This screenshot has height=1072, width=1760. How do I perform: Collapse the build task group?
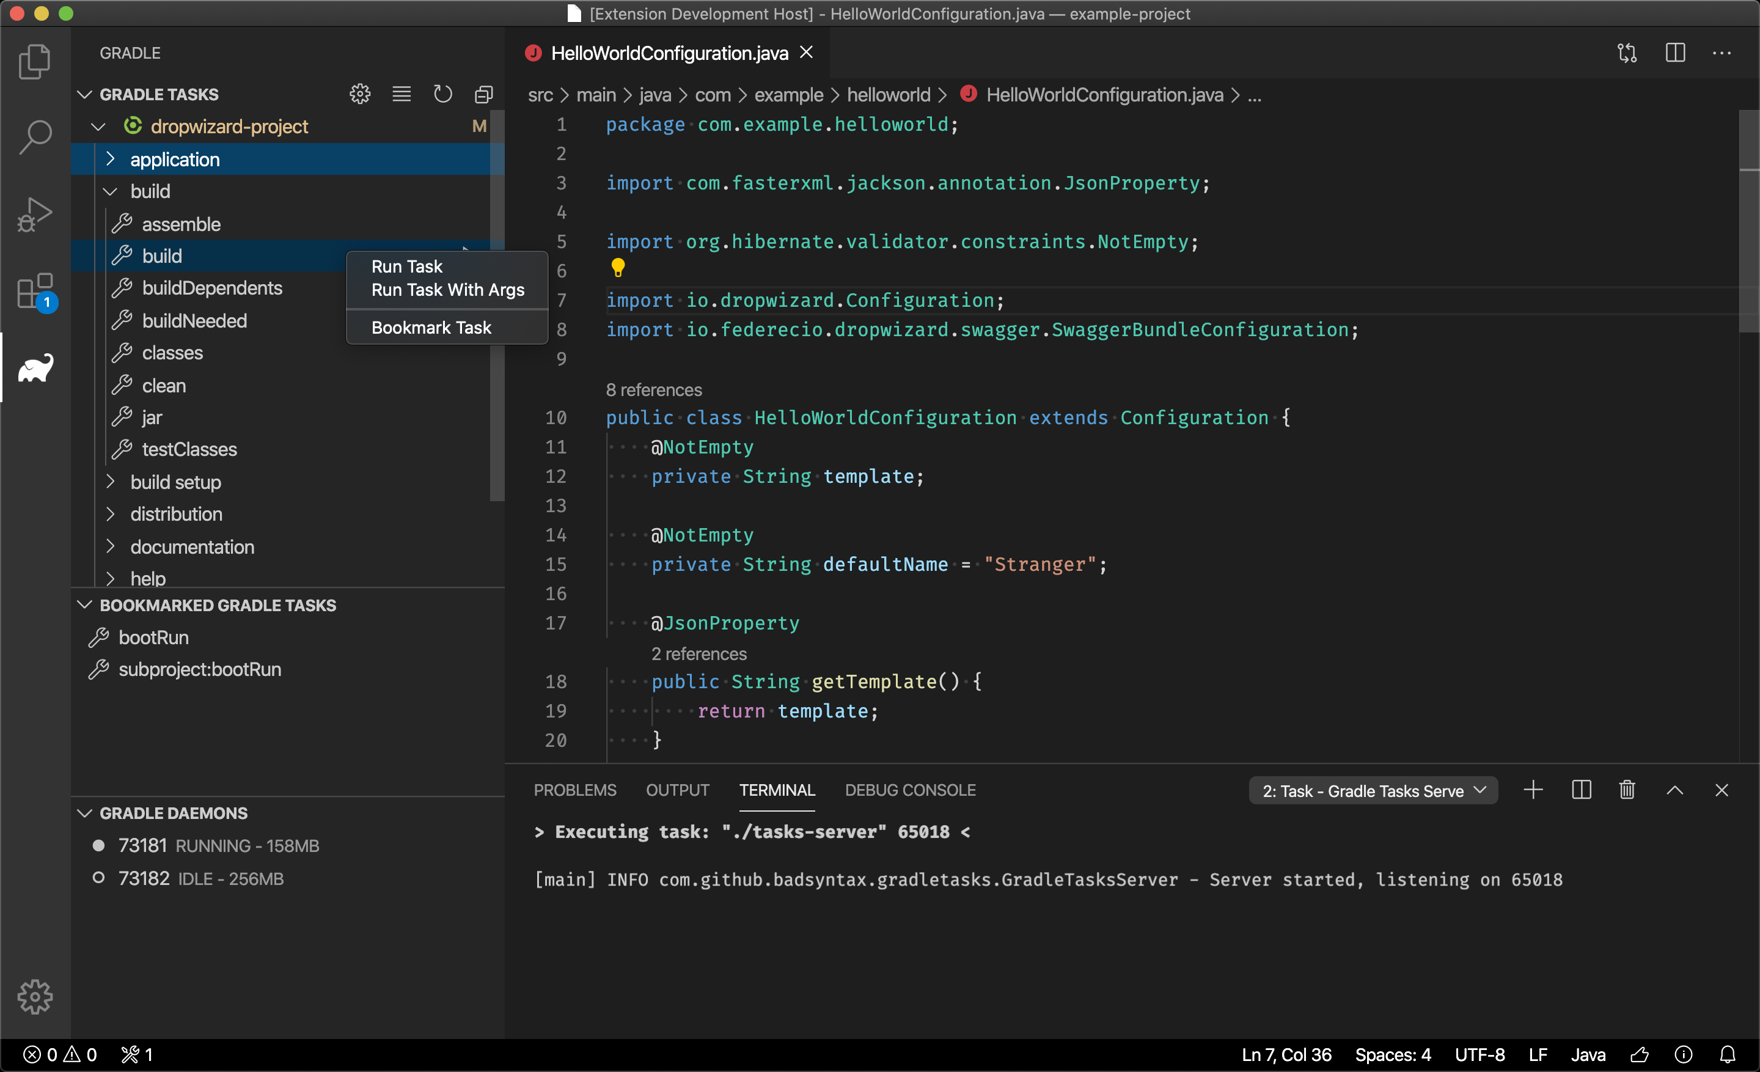tap(110, 191)
